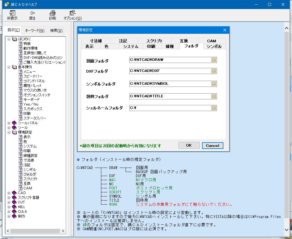Click the 非表示 (Hide) toolbar icon

click(x=12, y=13)
